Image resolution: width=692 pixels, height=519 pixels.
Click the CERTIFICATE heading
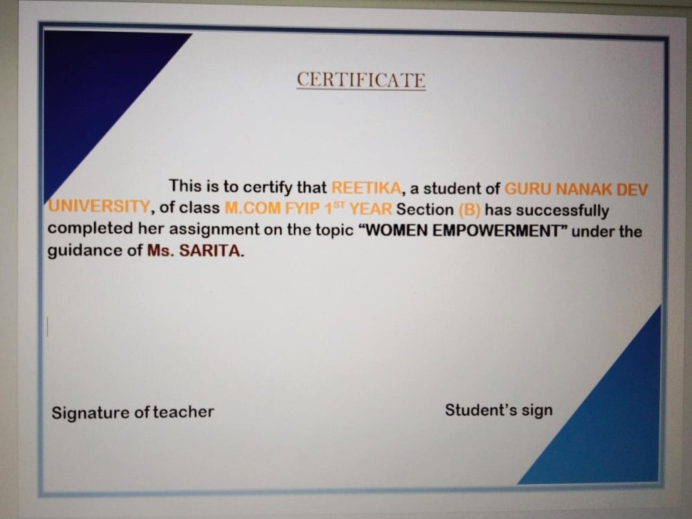click(361, 80)
